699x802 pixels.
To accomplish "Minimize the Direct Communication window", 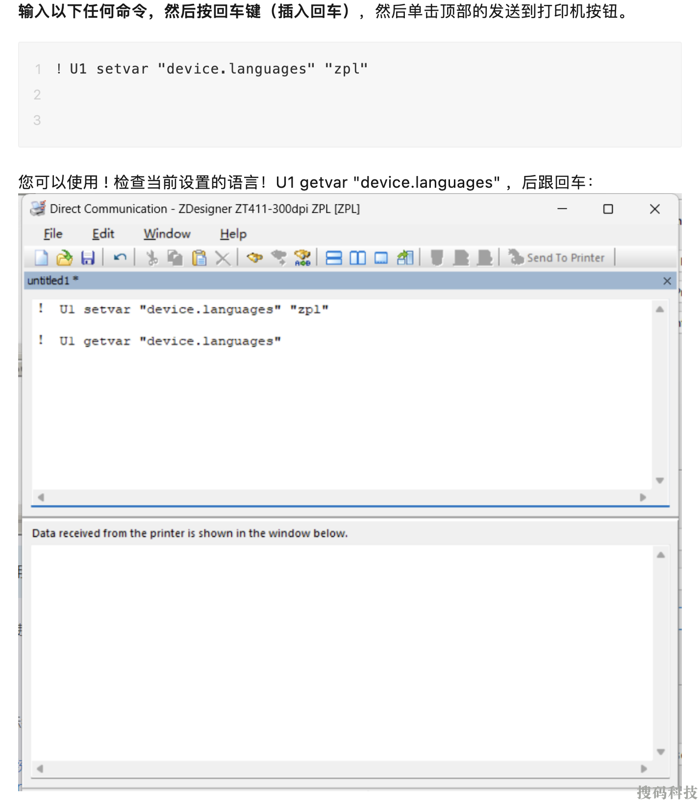I will [x=562, y=209].
